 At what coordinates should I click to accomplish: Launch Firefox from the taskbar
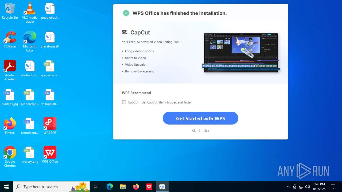point(136,187)
